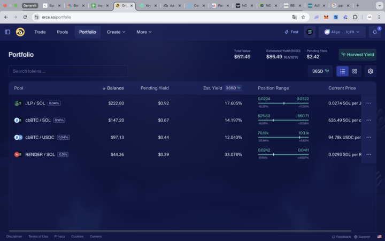Viewport: 385px width, 241px height.
Task: Click the Orca logo
Action: (20, 32)
